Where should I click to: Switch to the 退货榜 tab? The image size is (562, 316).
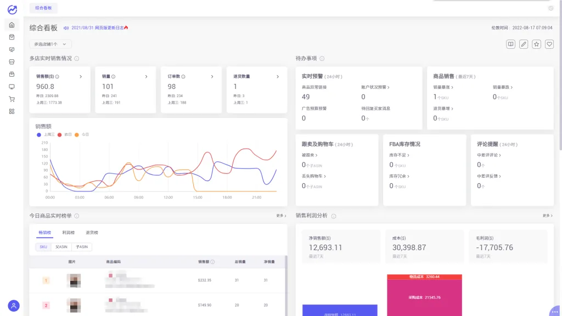point(92,233)
